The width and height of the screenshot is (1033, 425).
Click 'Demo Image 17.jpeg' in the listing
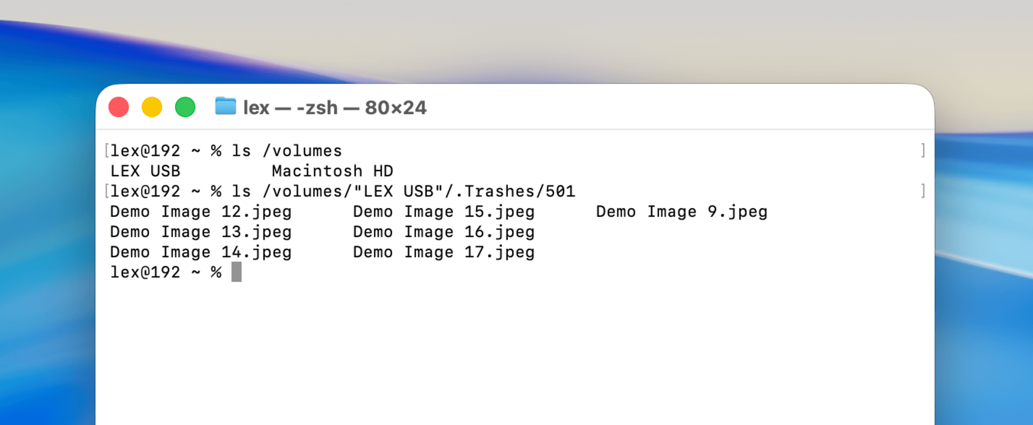click(443, 252)
